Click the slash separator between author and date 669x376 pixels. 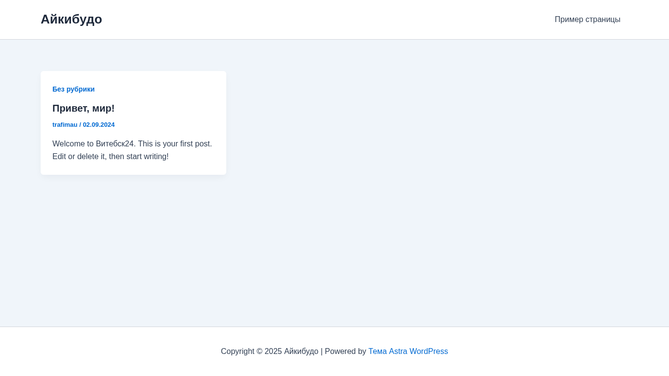point(80,125)
